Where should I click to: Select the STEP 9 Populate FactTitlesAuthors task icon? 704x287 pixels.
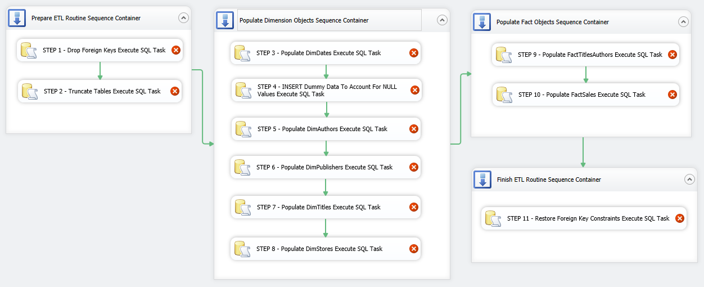pos(504,55)
